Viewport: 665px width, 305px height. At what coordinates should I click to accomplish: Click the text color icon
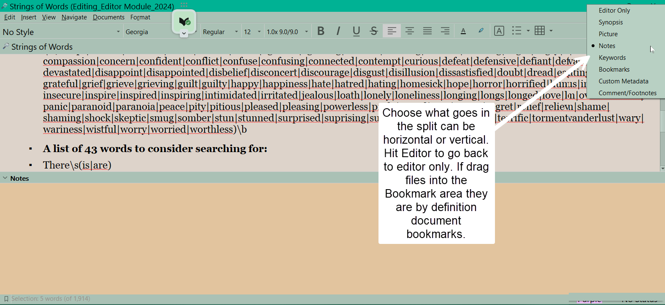click(463, 31)
